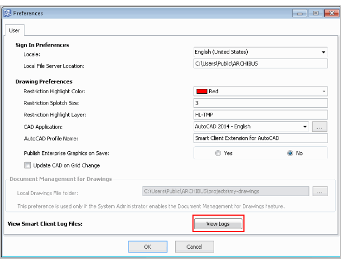
Task: Click the Red highlight color swatch
Action: point(202,92)
